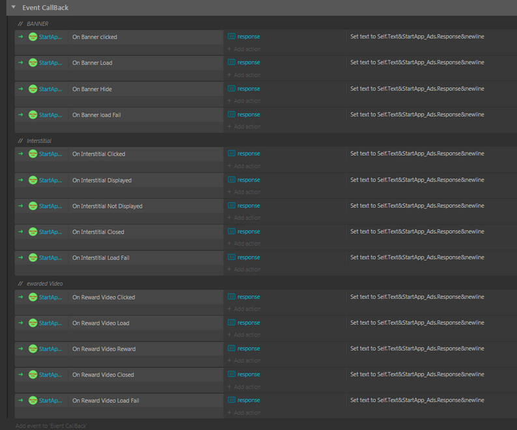This screenshot has height=430, width=517.
Task: Select the // Interstitial comment
Action: (x=35, y=141)
